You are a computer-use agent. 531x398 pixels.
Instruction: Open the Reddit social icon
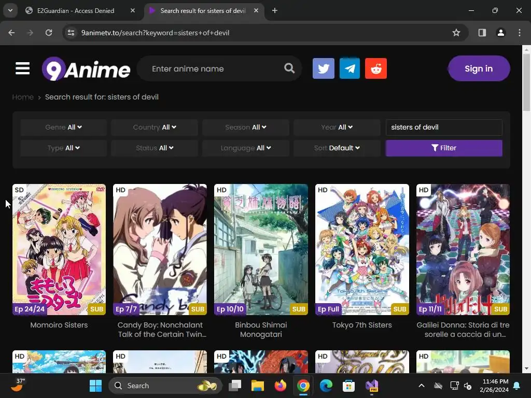coord(376,68)
